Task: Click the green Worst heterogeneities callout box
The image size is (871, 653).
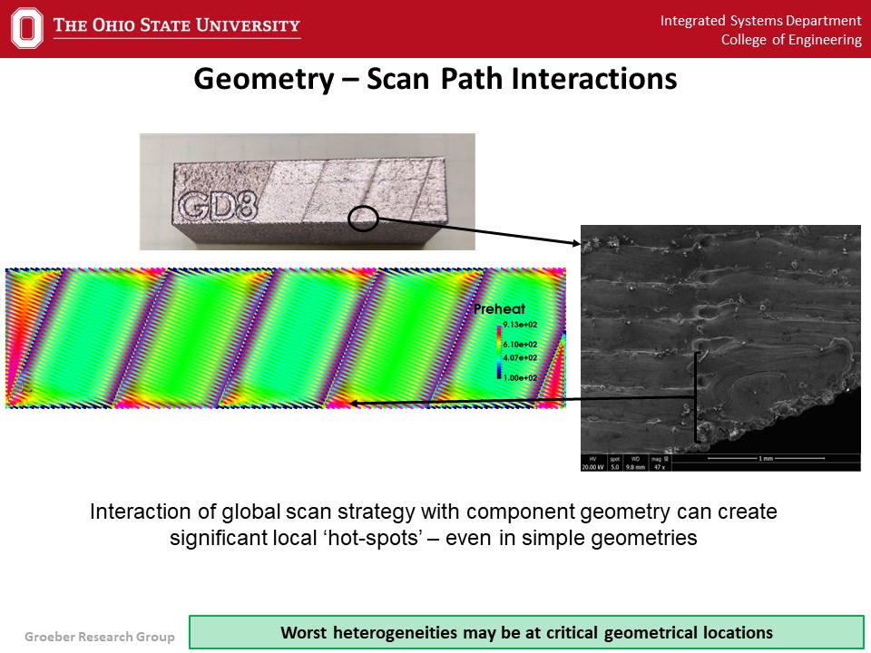Action: pos(526,632)
